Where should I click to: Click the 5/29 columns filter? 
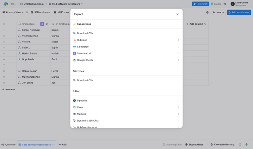point(40,12)
